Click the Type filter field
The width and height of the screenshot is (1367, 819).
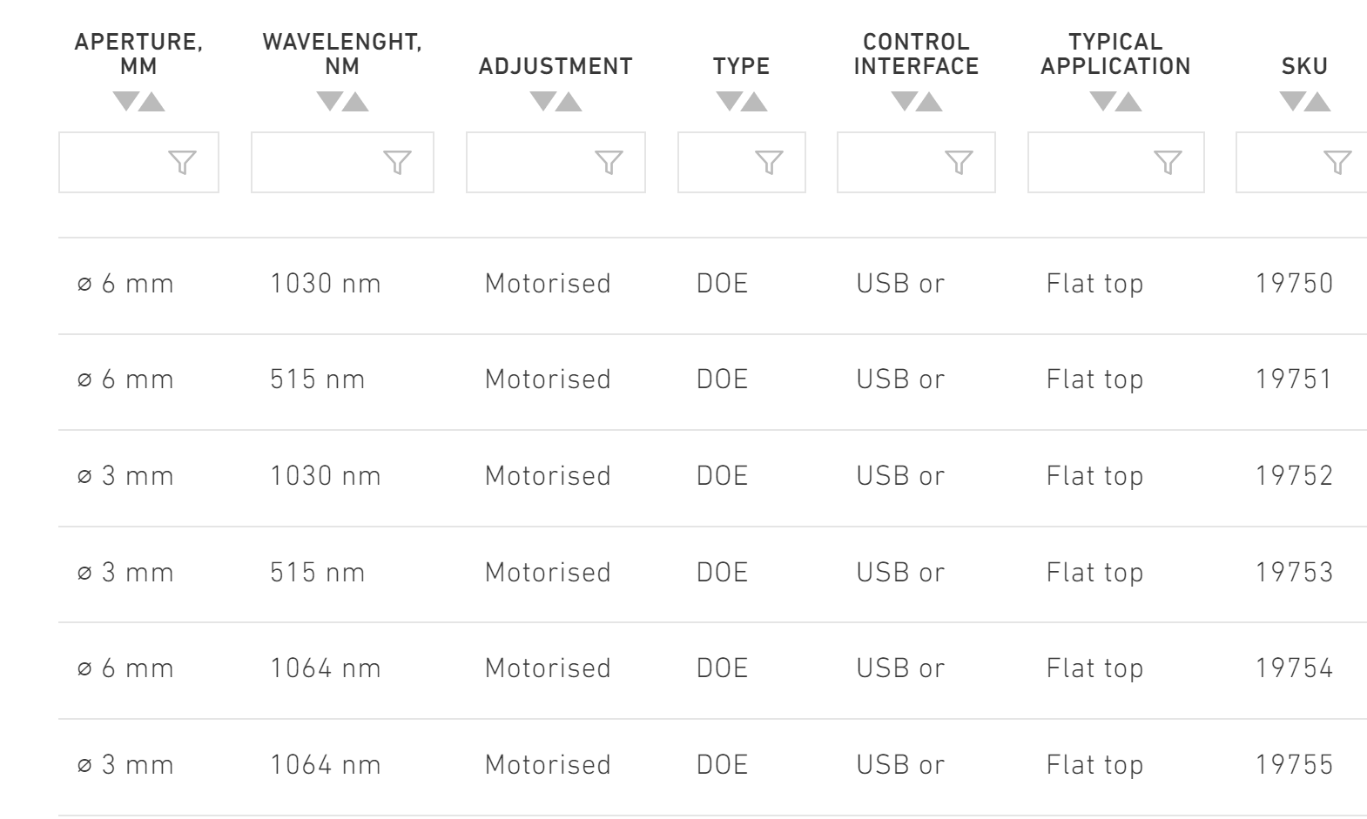(x=741, y=163)
